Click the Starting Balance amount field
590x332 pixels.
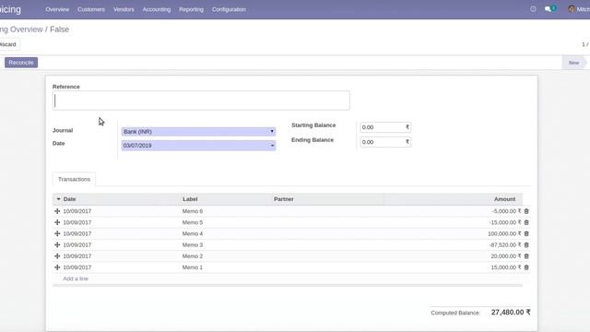pyautogui.click(x=385, y=127)
